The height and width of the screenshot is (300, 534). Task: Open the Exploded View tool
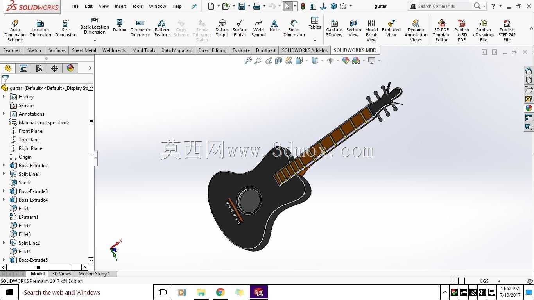pos(391,28)
